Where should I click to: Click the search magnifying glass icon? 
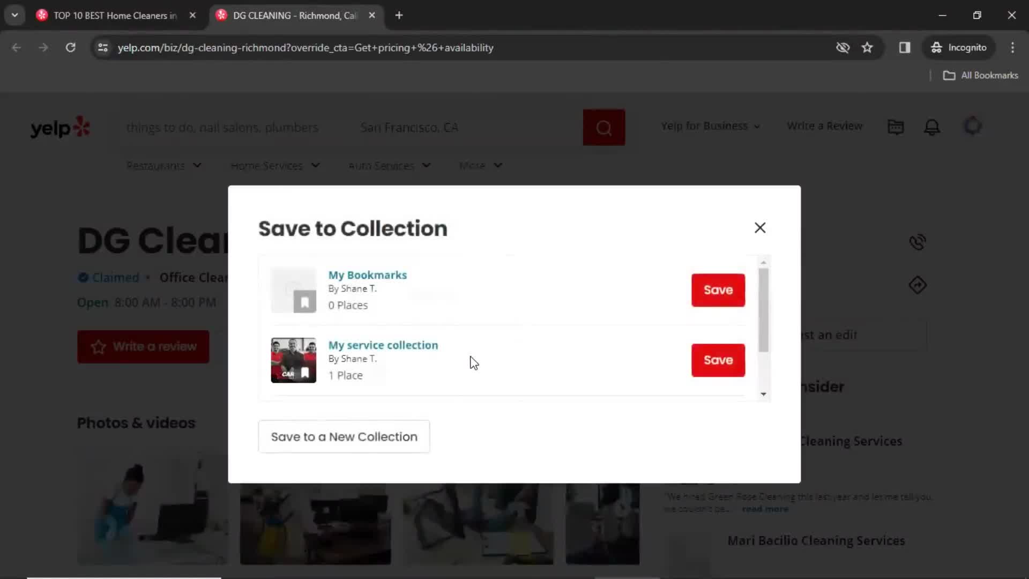pos(605,127)
